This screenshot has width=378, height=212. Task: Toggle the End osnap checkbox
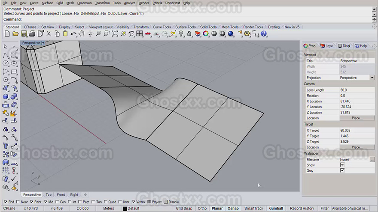point(5,202)
